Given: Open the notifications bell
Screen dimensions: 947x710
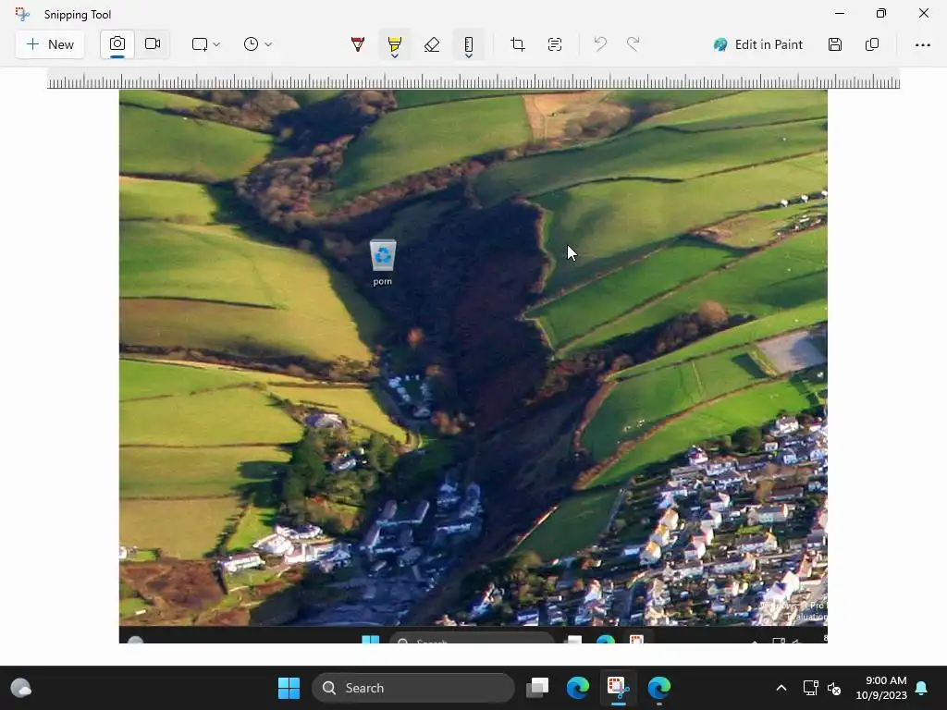Looking at the screenshot, I should [x=922, y=688].
